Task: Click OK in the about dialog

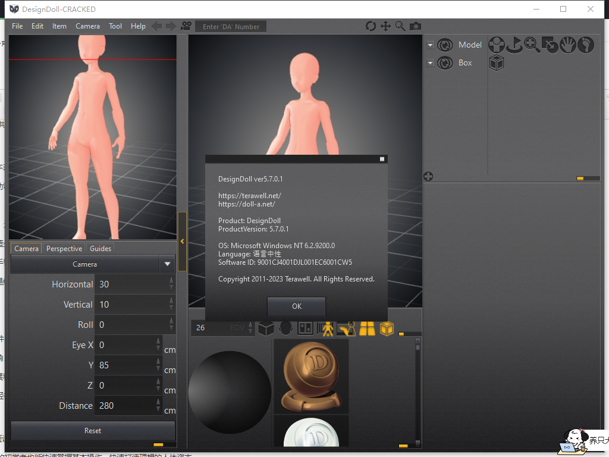Action: 296,306
